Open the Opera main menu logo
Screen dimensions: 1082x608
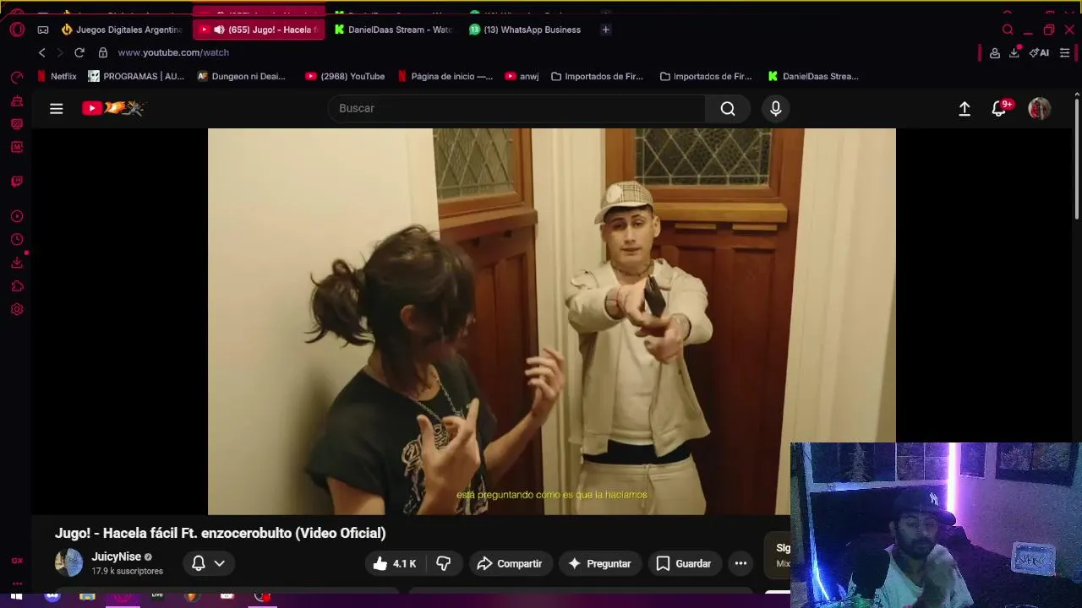[17, 30]
